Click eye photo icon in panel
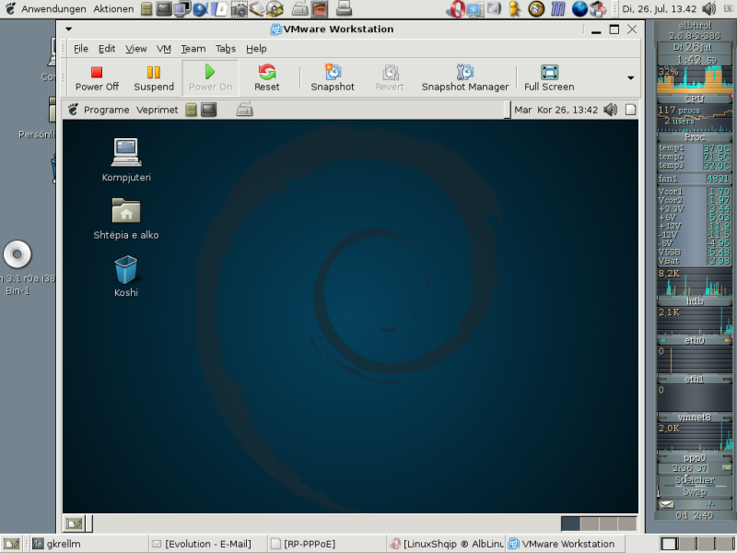 (x=319, y=9)
